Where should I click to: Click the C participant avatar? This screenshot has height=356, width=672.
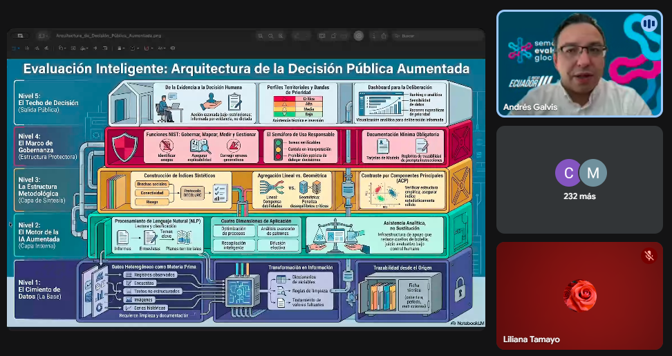569,173
